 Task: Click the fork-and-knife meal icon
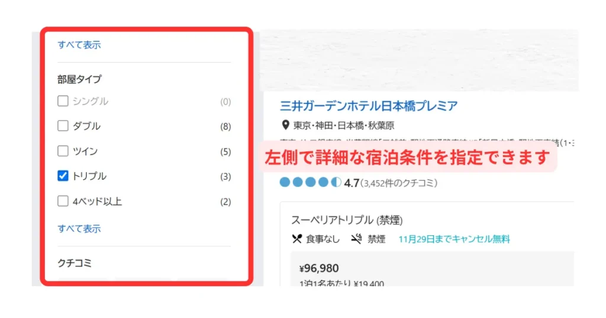click(297, 239)
